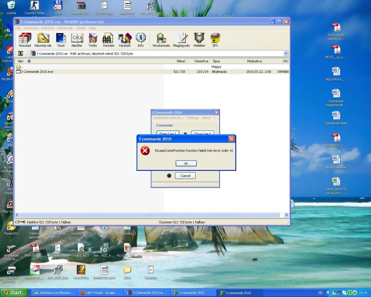Viewport: 371px width, 297px height.
Task: Select the Szemészeti magánrende document icon
Action: tap(336, 98)
